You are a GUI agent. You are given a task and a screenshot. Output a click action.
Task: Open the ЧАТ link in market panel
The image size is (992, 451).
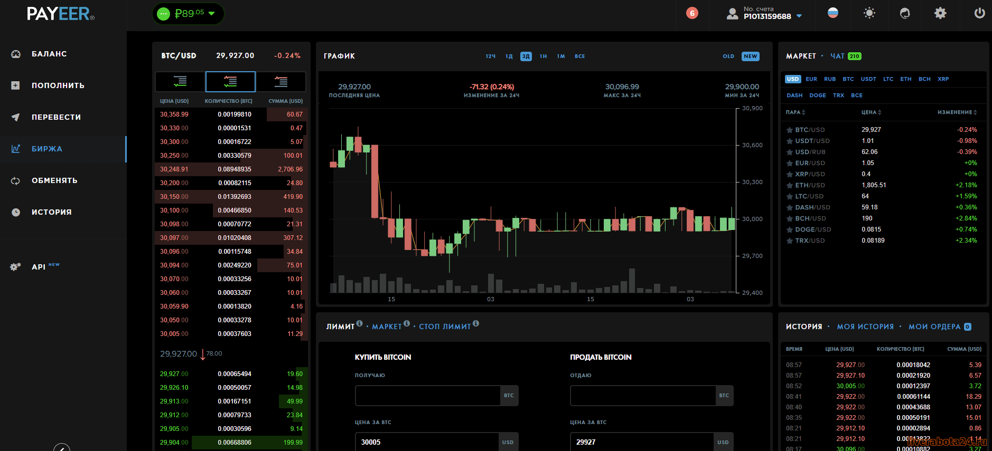(837, 56)
